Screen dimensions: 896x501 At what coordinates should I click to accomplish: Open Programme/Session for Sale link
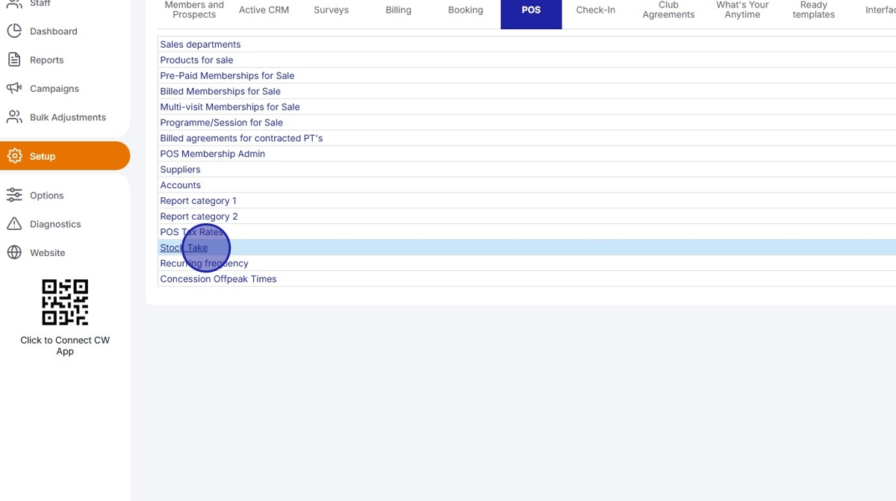click(x=221, y=122)
